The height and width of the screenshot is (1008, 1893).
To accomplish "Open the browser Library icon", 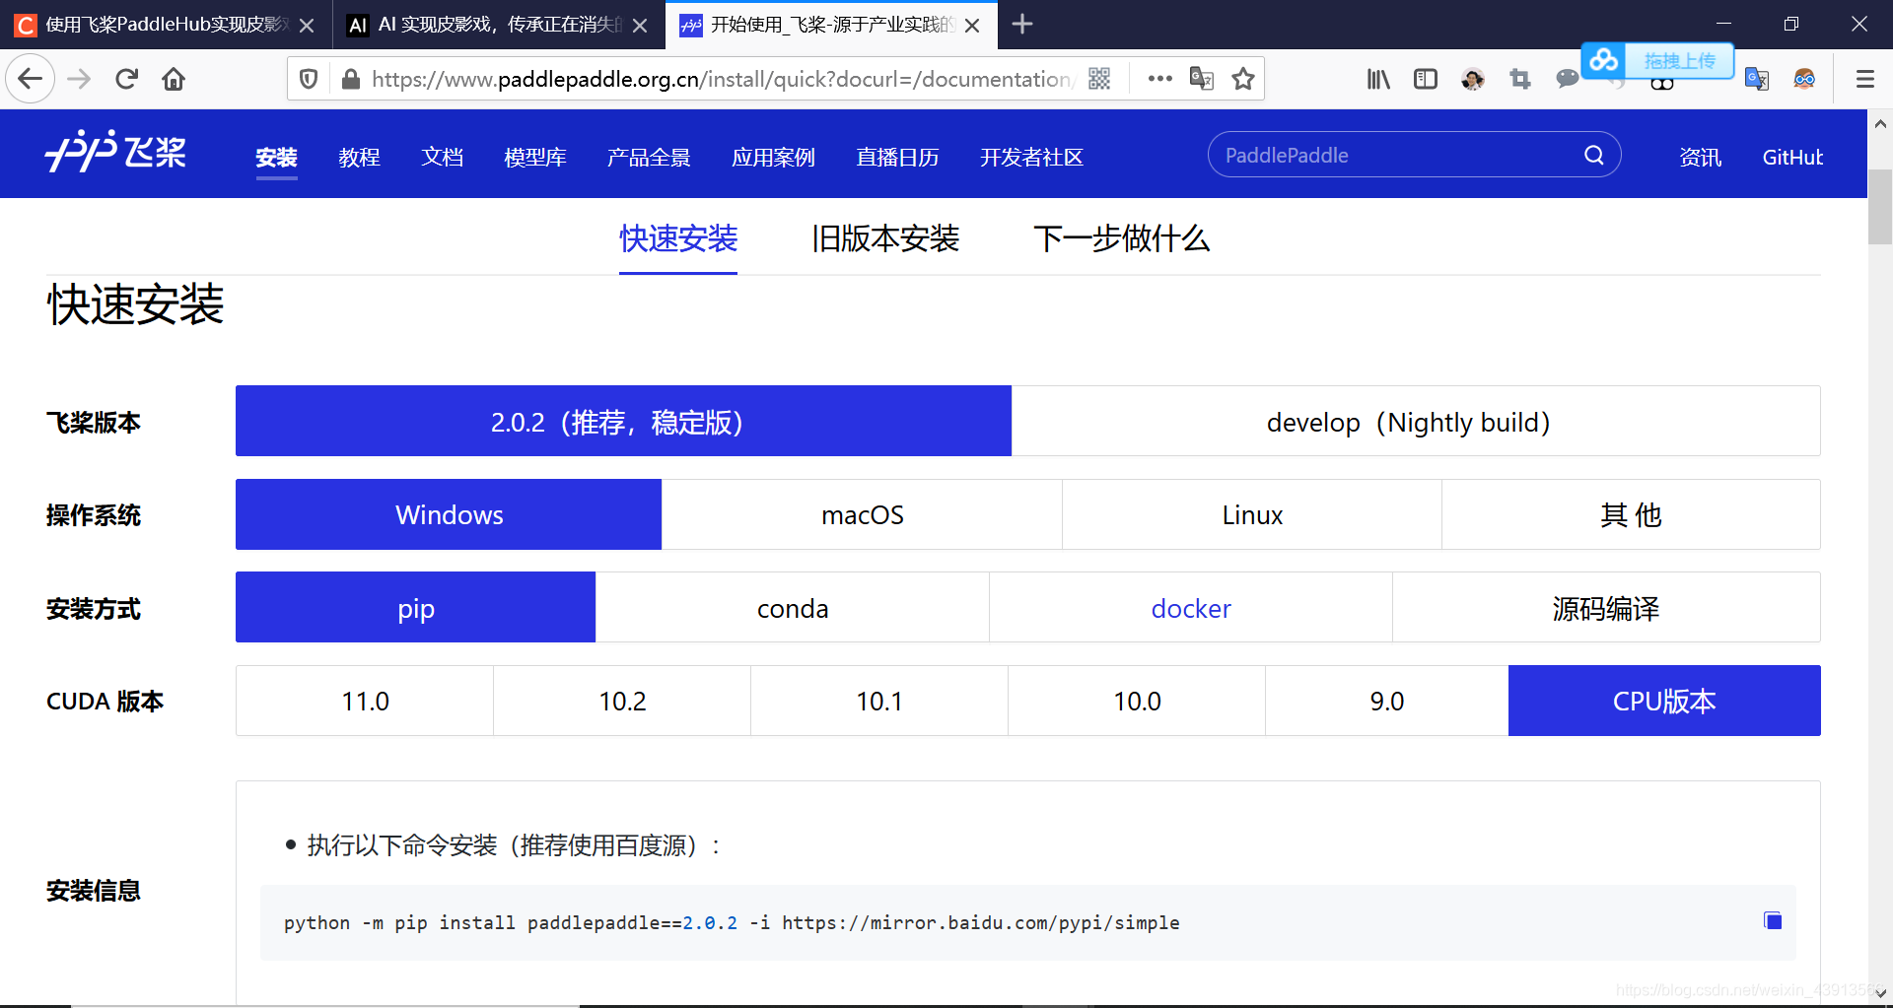I will [x=1378, y=79].
